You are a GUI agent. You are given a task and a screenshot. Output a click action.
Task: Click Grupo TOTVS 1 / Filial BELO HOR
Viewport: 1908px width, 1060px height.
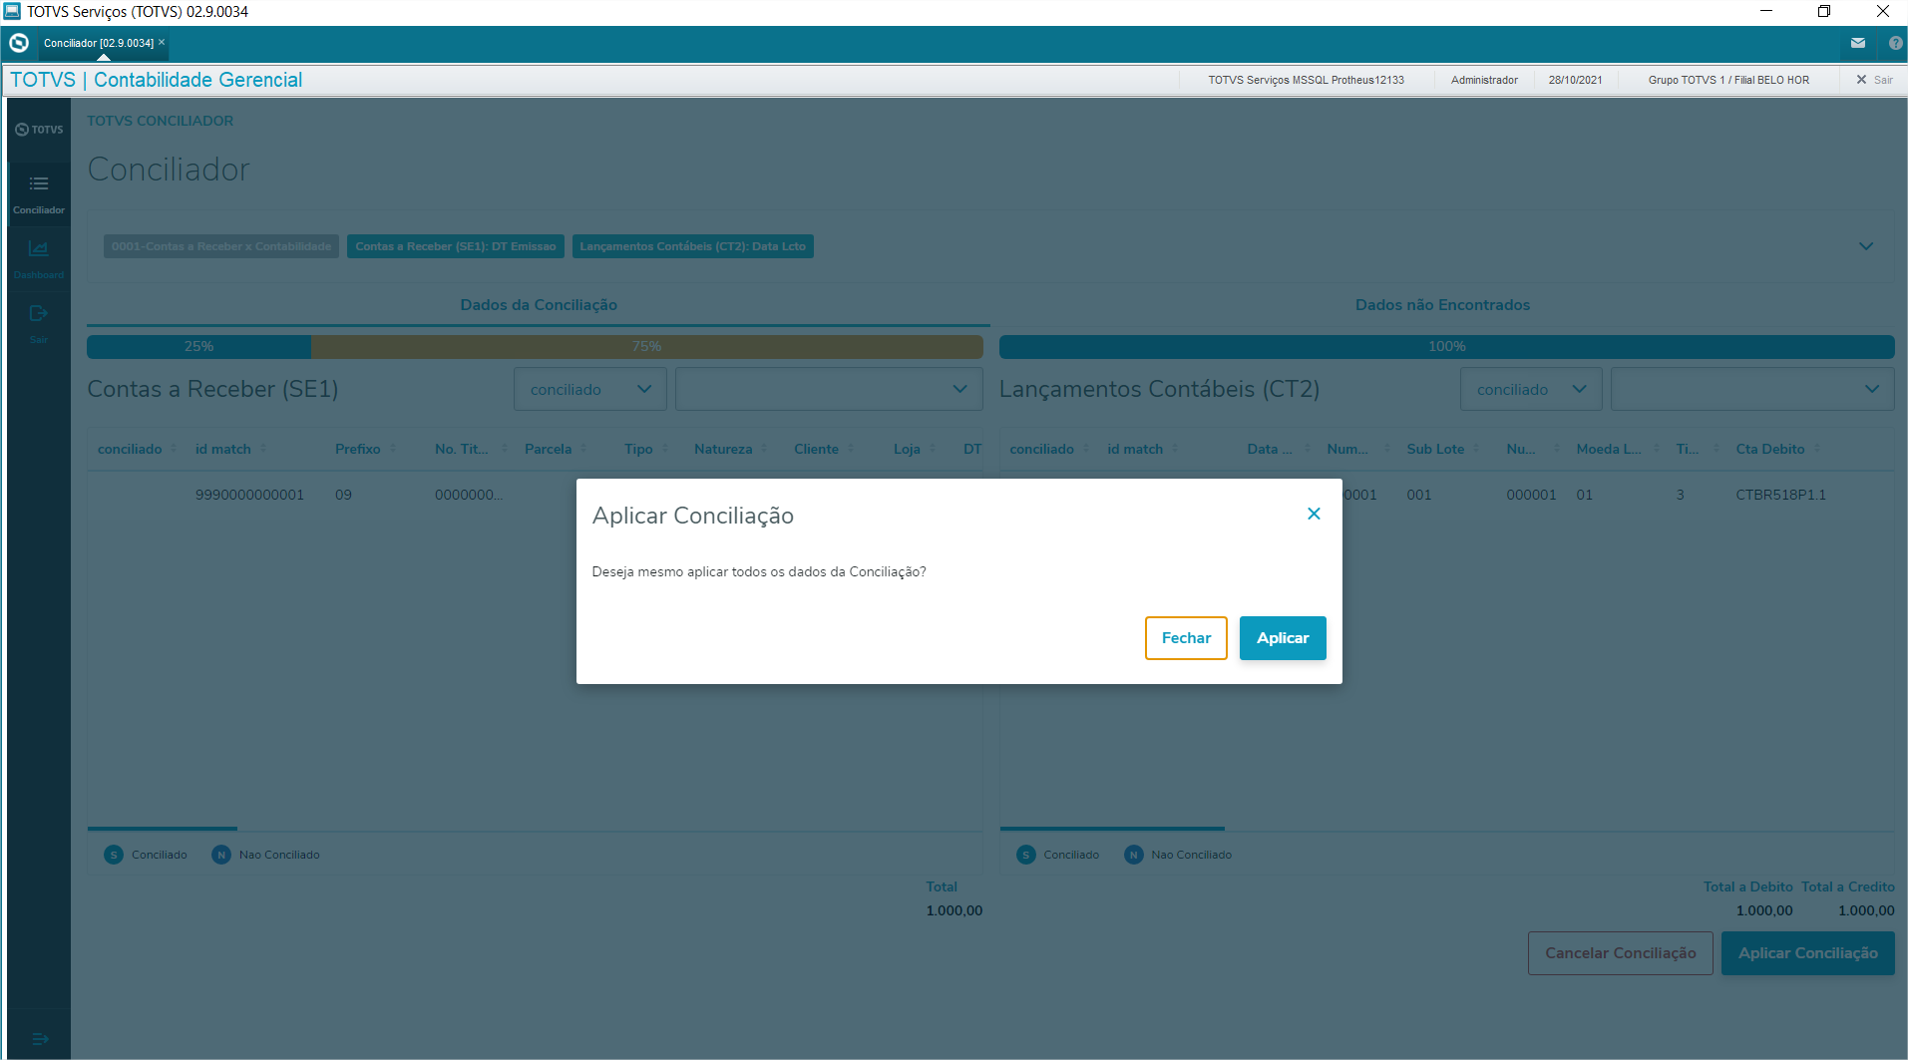1728,80
